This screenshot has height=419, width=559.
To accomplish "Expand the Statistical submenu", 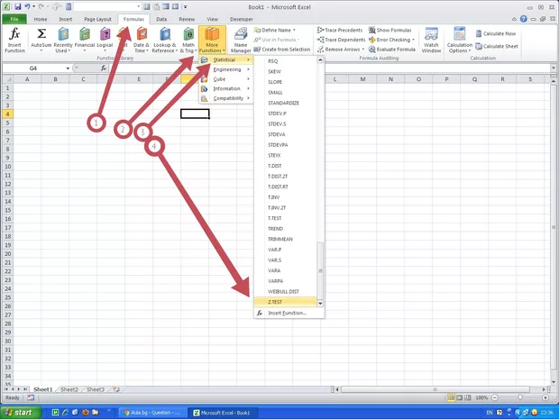I will click(x=226, y=59).
